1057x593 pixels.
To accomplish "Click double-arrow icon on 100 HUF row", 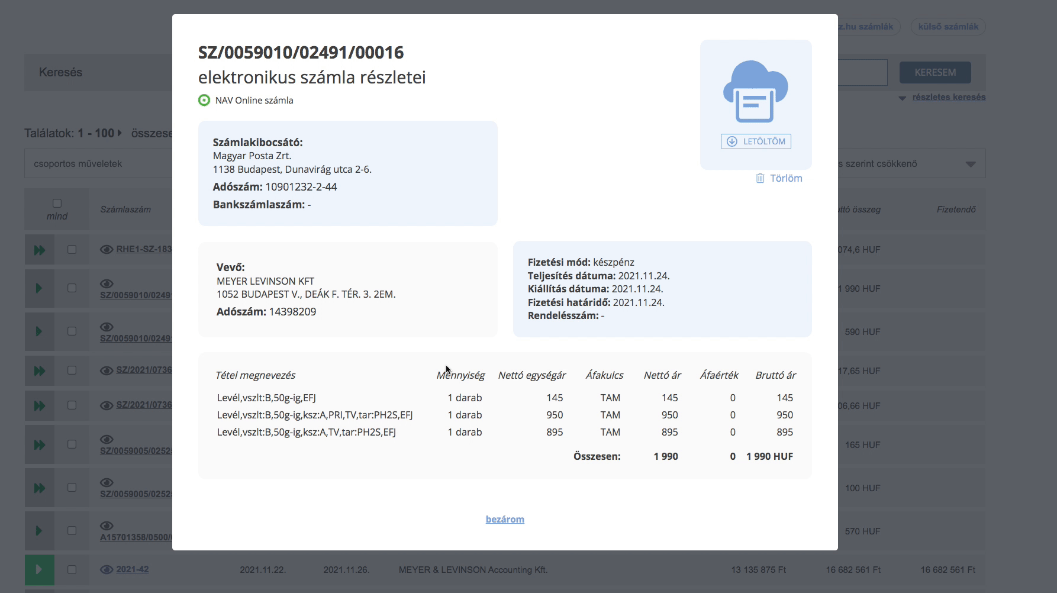I will click(x=40, y=488).
